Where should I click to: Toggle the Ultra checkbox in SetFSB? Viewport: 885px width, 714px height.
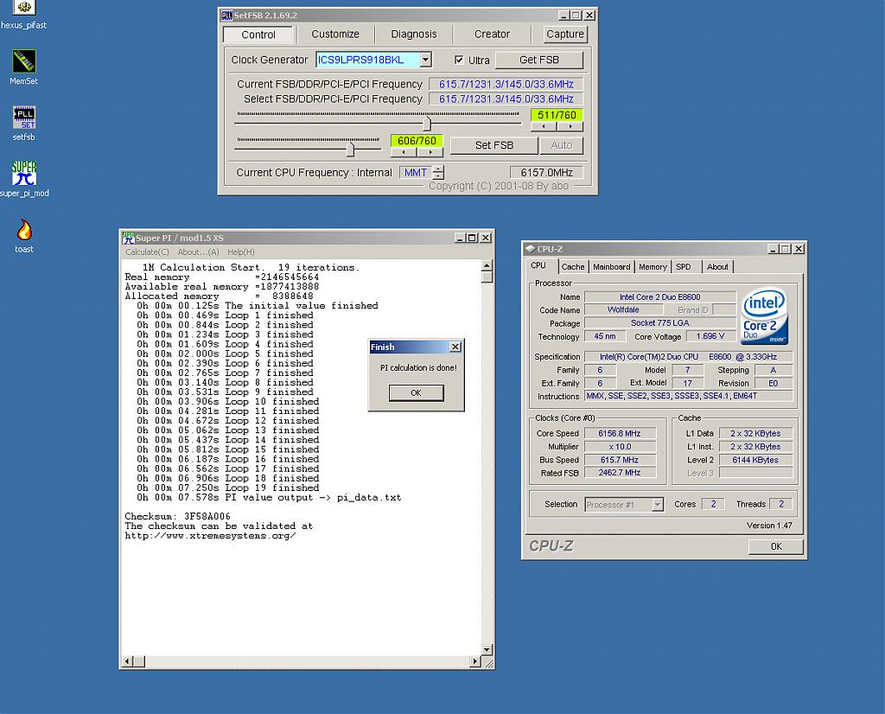click(x=459, y=60)
